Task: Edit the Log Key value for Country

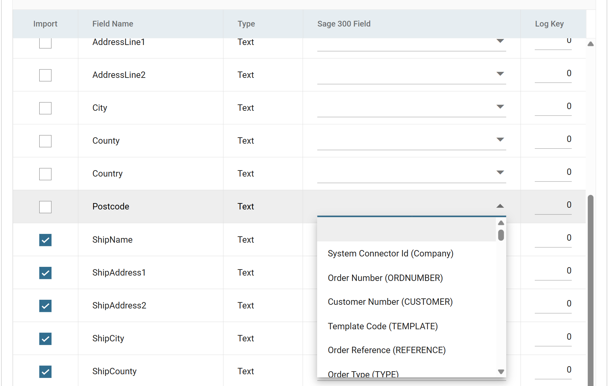Action: (x=553, y=172)
